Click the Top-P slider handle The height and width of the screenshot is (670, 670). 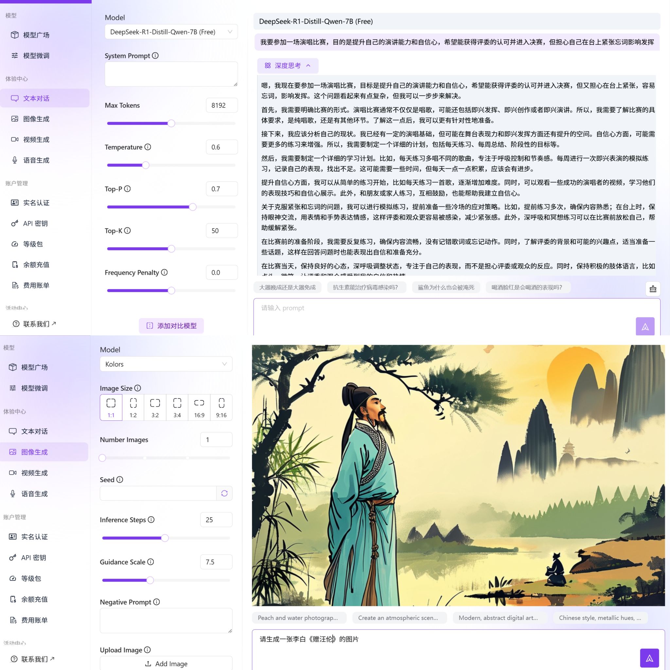tap(192, 207)
